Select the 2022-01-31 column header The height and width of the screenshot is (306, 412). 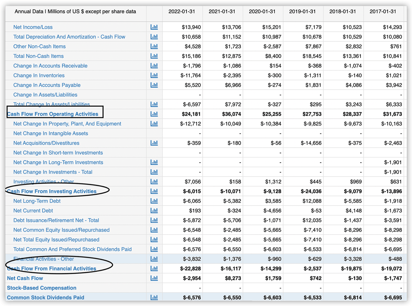[182, 11]
